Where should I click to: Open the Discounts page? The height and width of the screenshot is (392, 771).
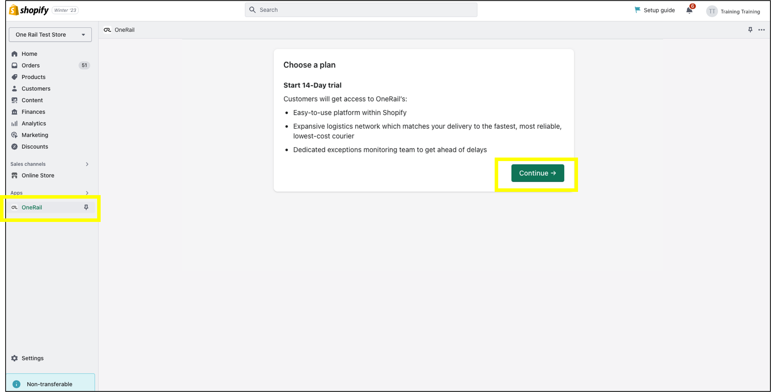click(35, 147)
